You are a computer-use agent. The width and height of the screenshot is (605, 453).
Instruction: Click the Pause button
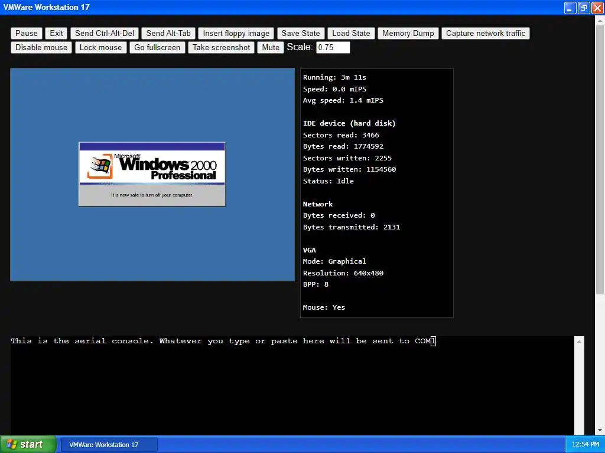[x=26, y=34]
